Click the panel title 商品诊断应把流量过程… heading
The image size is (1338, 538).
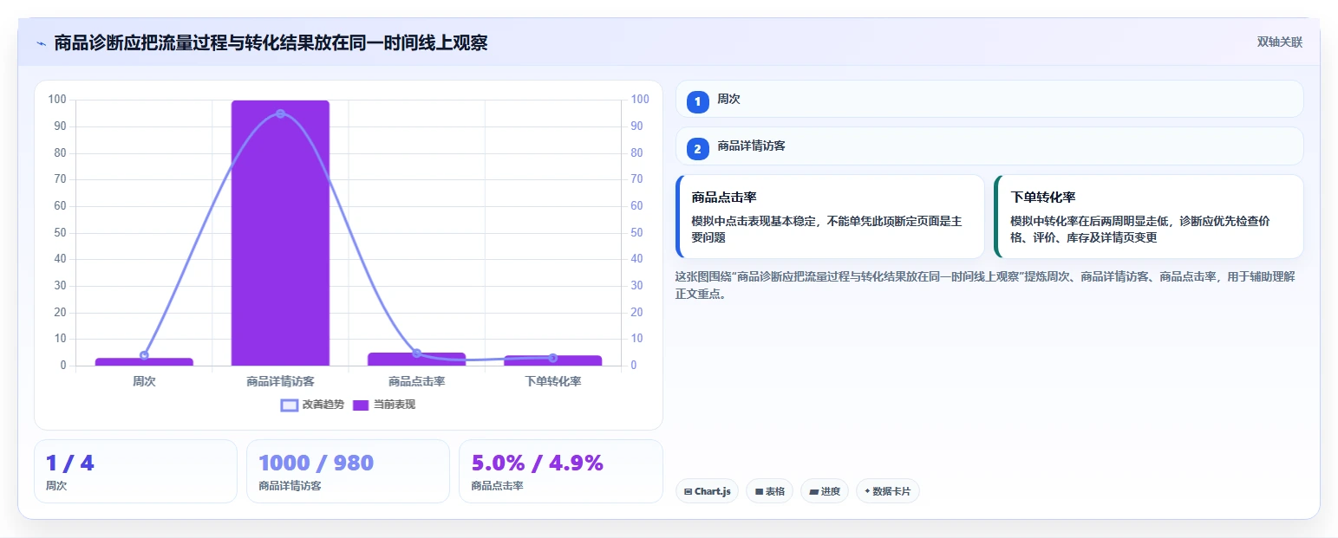(x=271, y=42)
